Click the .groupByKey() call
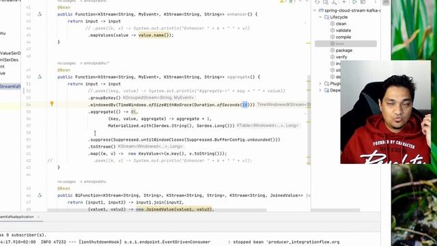Screen dimensions: 437x246 104,98
